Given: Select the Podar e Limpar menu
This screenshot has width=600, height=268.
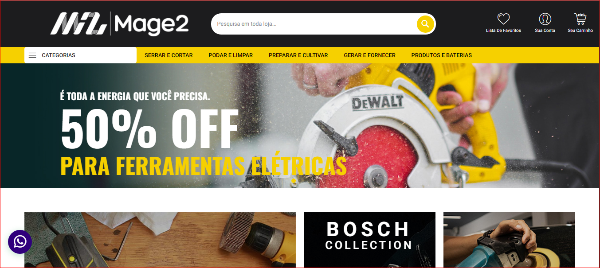Looking at the screenshot, I should click(x=231, y=55).
